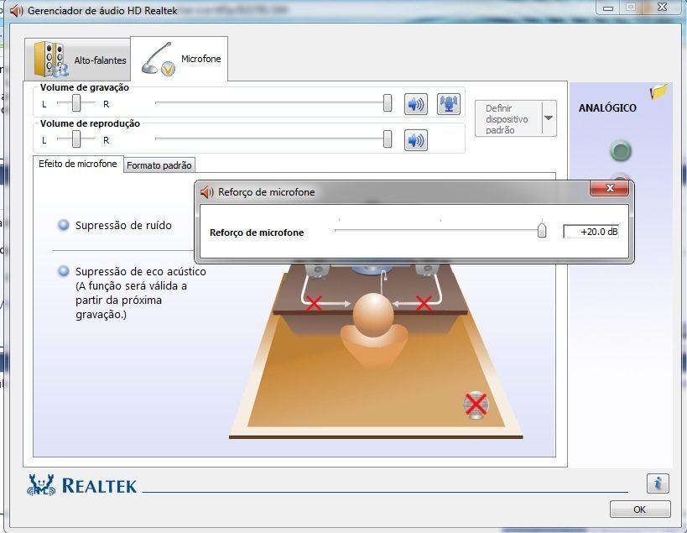Toggle Supressão de eco acústico
Viewport: 687px width, 533px height.
point(64,271)
